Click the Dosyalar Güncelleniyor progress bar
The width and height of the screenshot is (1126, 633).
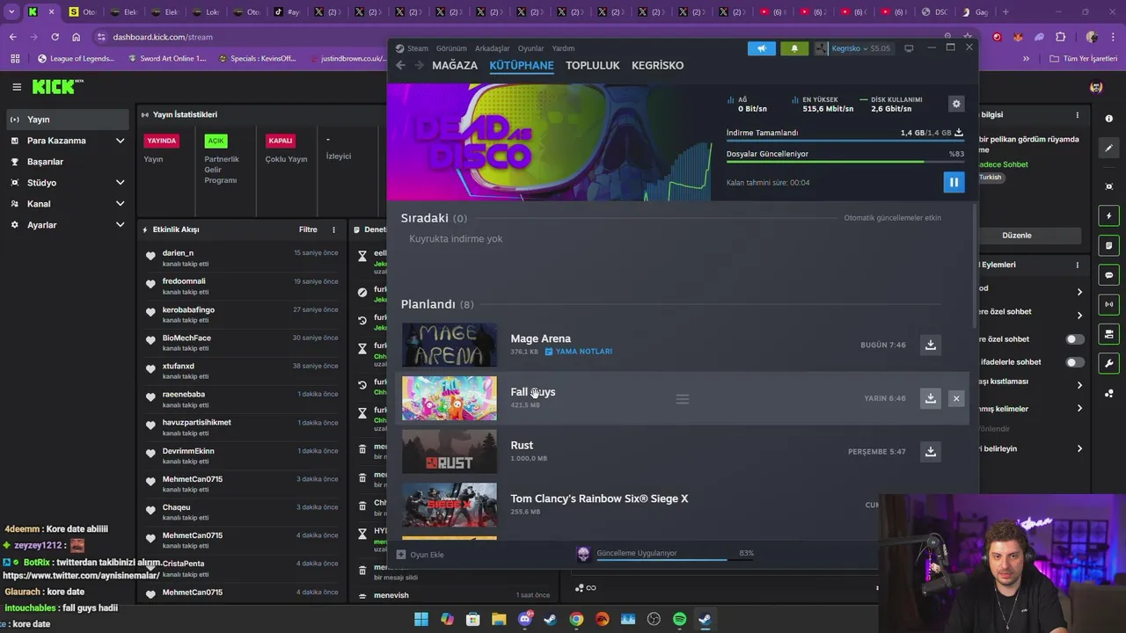click(845, 162)
